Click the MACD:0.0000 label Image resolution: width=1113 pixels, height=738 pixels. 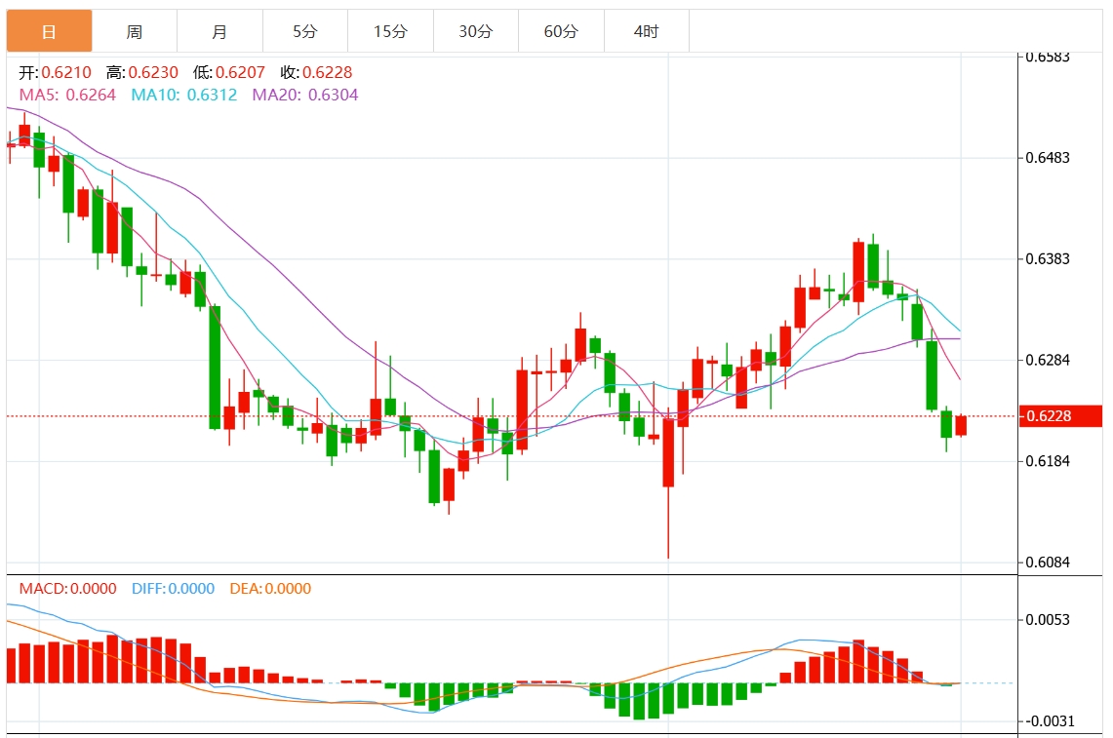tap(68, 588)
